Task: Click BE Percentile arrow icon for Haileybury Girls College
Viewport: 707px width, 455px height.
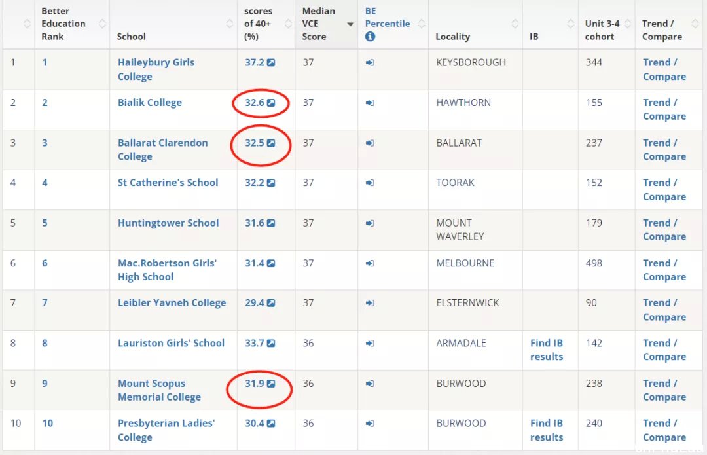Action: pos(370,63)
